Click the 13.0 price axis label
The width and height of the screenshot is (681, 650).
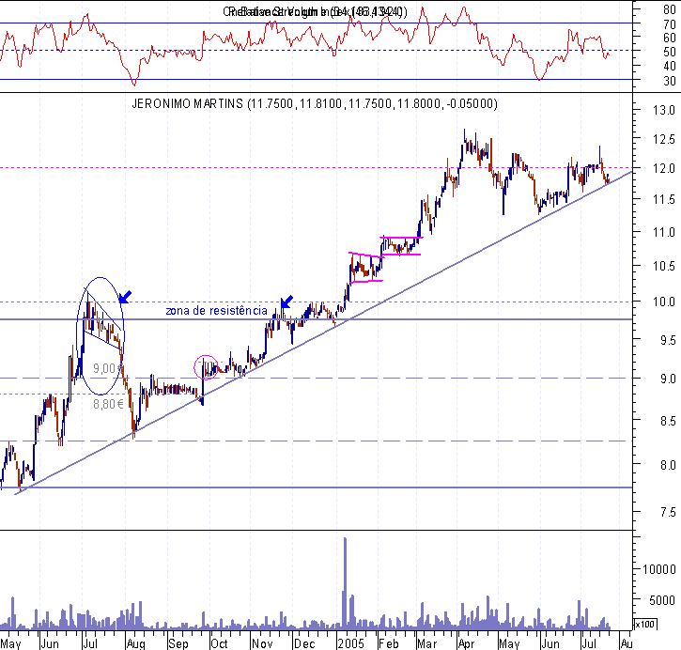[664, 110]
